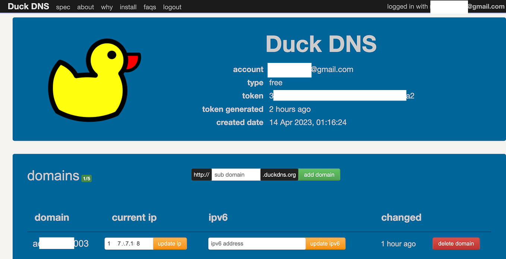Viewport: 506px width, 259px height.
Task: Open the install page
Action: point(128,7)
